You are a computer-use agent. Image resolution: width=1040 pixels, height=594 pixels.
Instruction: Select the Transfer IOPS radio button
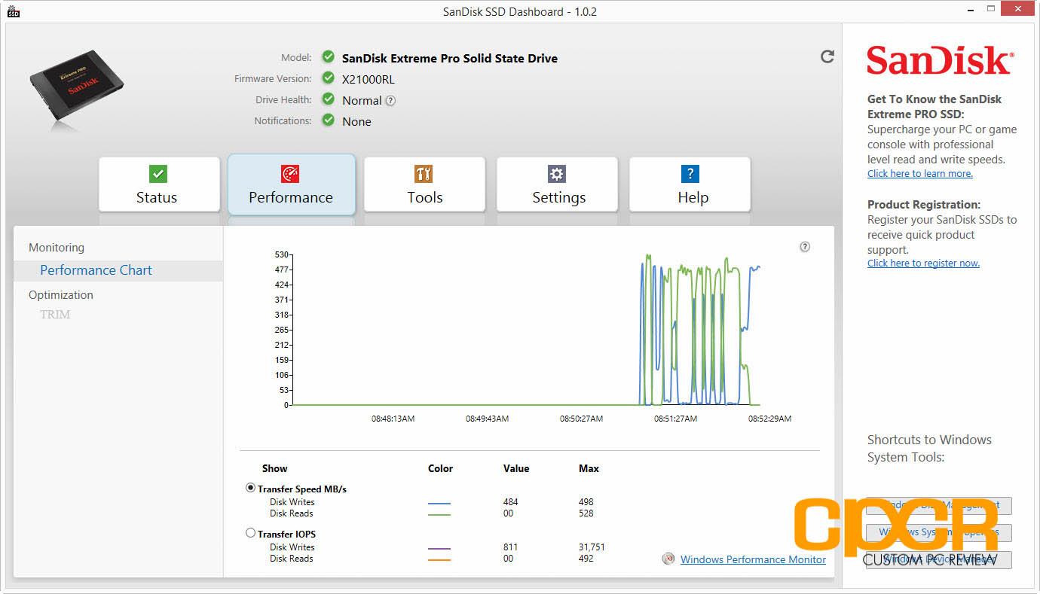point(250,533)
